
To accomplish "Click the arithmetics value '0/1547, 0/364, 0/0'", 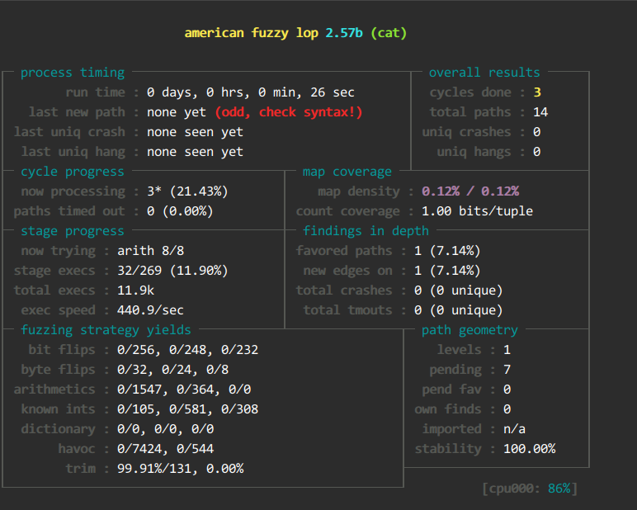I will pyautogui.click(x=184, y=390).
